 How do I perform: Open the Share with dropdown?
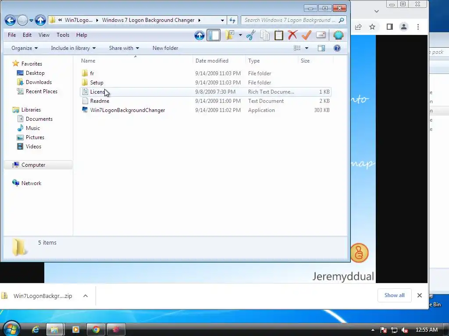point(124,48)
